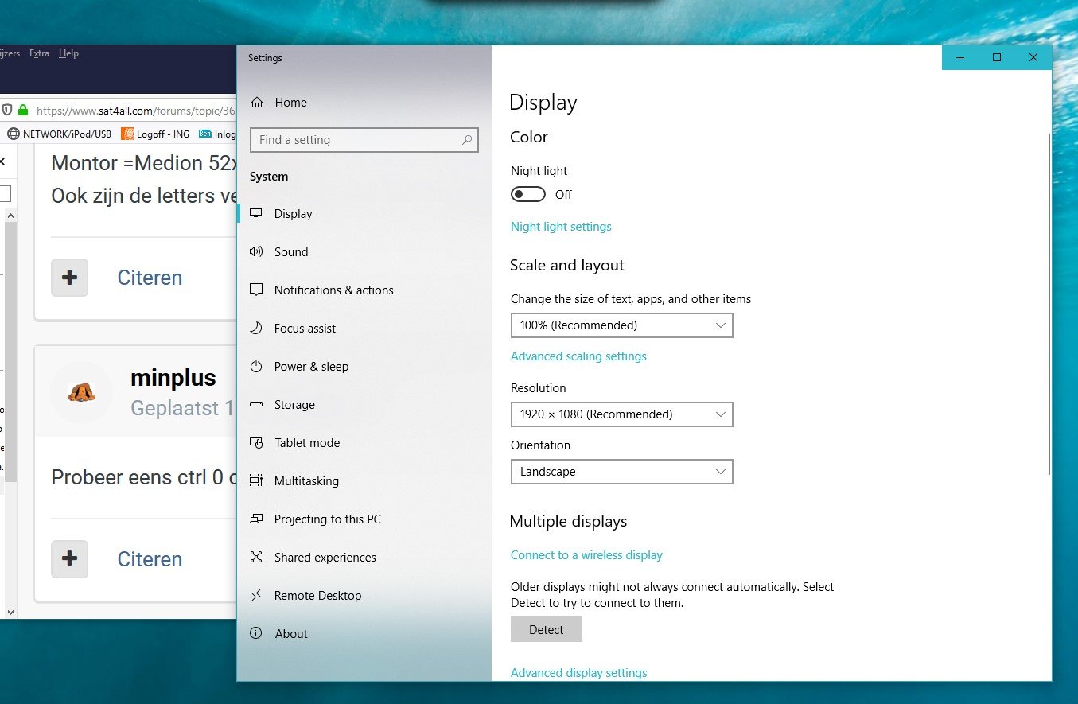Open the Orientation Landscape dropdown
The width and height of the screenshot is (1078, 704).
pyautogui.click(x=621, y=472)
